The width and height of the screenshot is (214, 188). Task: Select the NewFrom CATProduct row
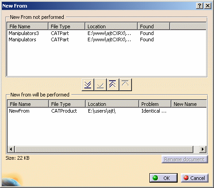(x=107, y=111)
